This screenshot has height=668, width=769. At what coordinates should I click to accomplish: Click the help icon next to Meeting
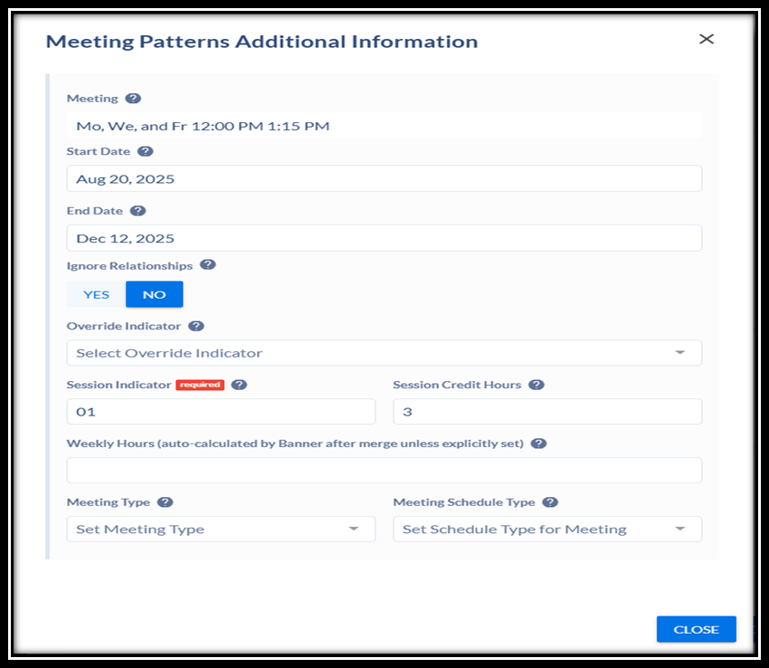[x=133, y=99]
